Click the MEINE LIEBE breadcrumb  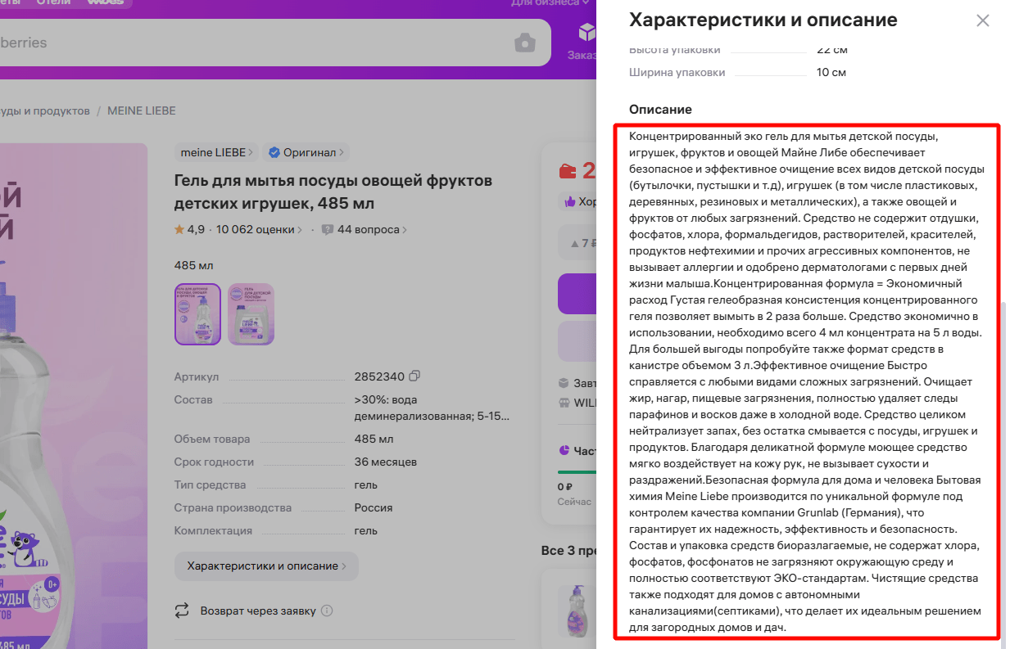(x=142, y=110)
